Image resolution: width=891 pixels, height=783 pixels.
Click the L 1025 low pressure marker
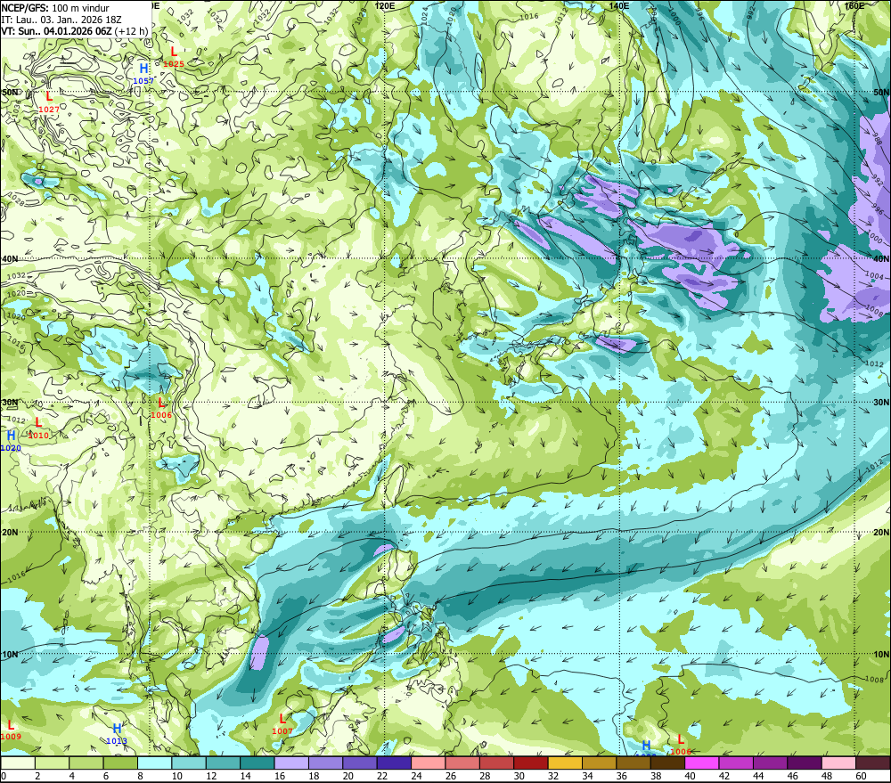click(x=174, y=57)
